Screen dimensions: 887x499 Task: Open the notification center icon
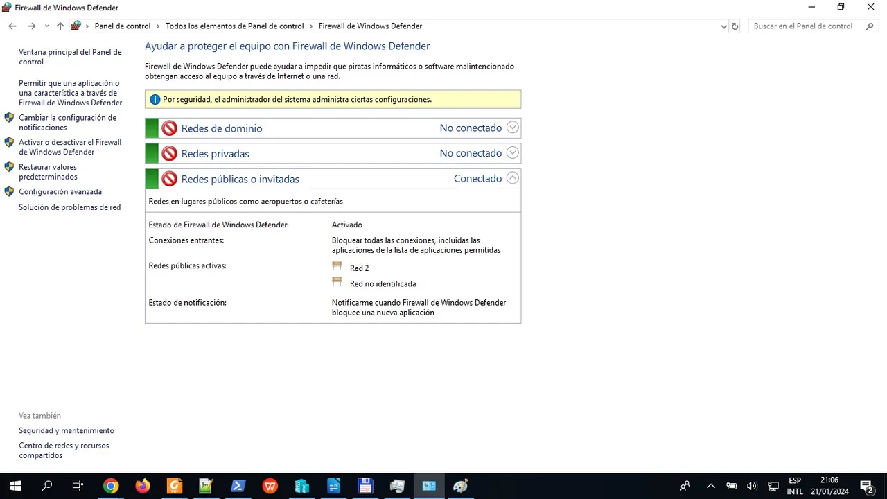coord(866,486)
